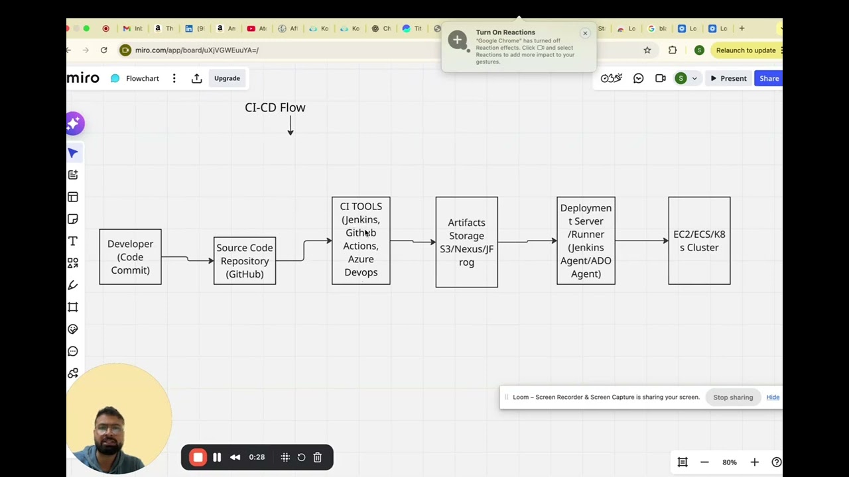Open Chrome extensions puzzle icon
Image resolution: width=849 pixels, height=477 pixels.
673,50
